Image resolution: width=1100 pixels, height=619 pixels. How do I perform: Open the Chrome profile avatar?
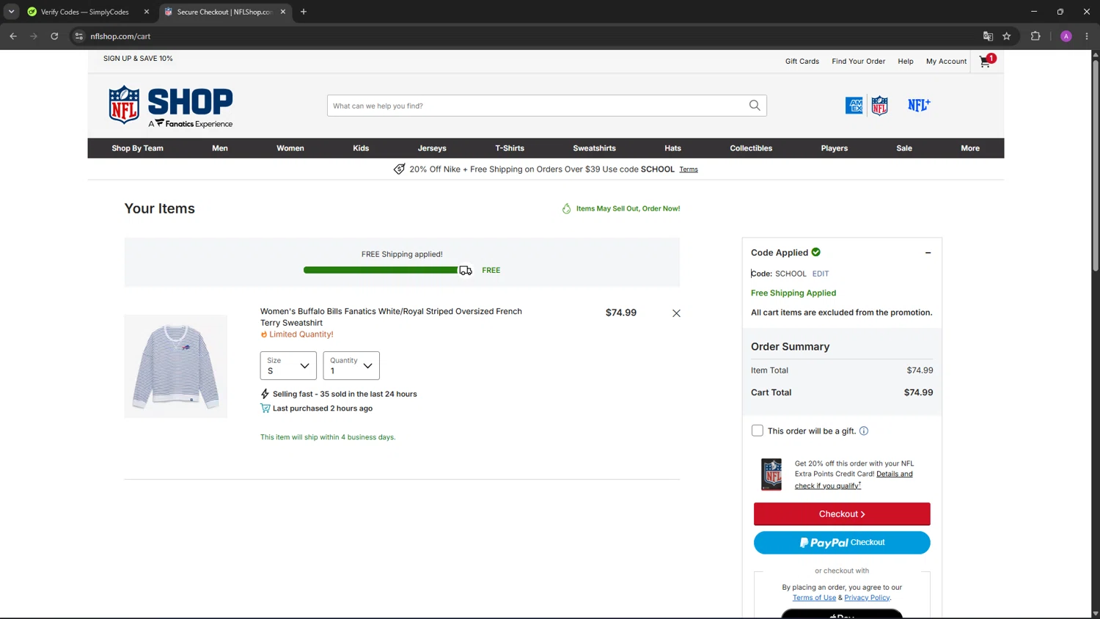coord(1066,36)
